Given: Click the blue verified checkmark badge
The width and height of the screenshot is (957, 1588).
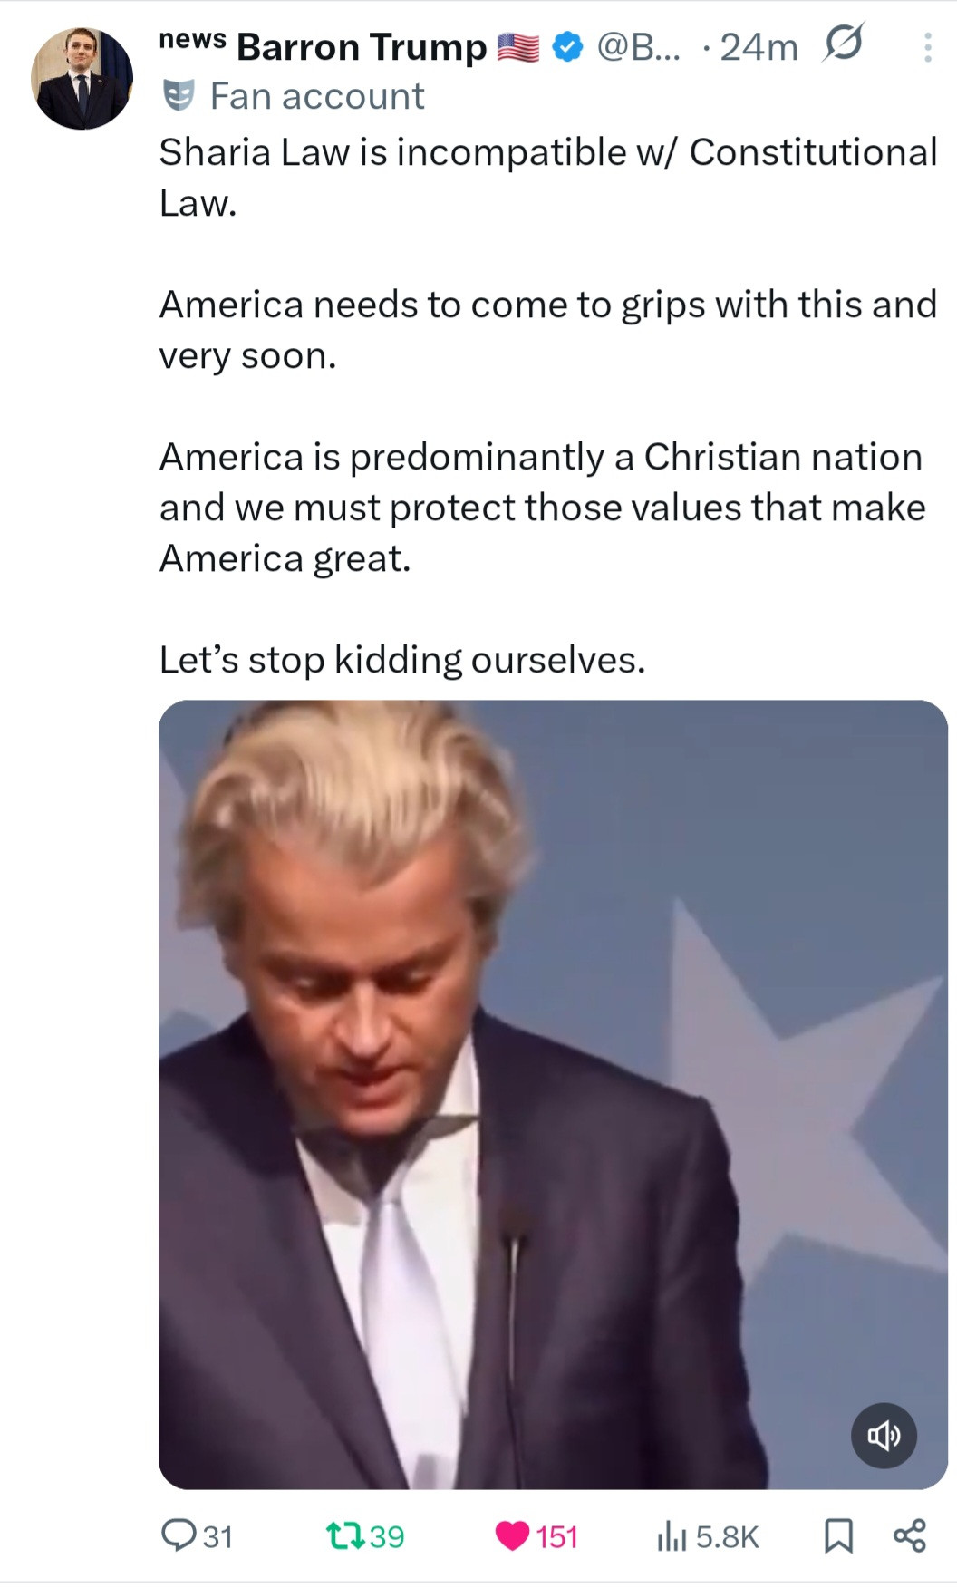Looking at the screenshot, I should 567,47.
